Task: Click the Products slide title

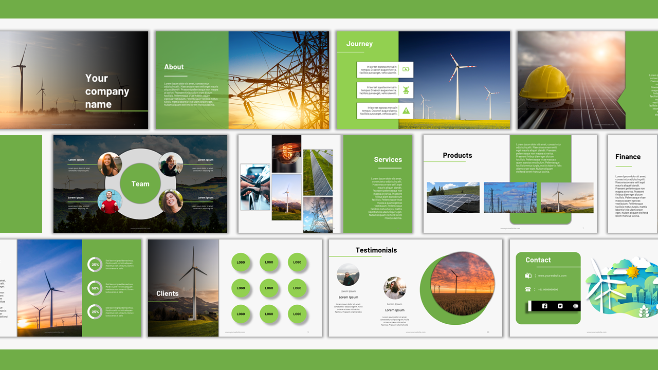Action: click(x=457, y=155)
